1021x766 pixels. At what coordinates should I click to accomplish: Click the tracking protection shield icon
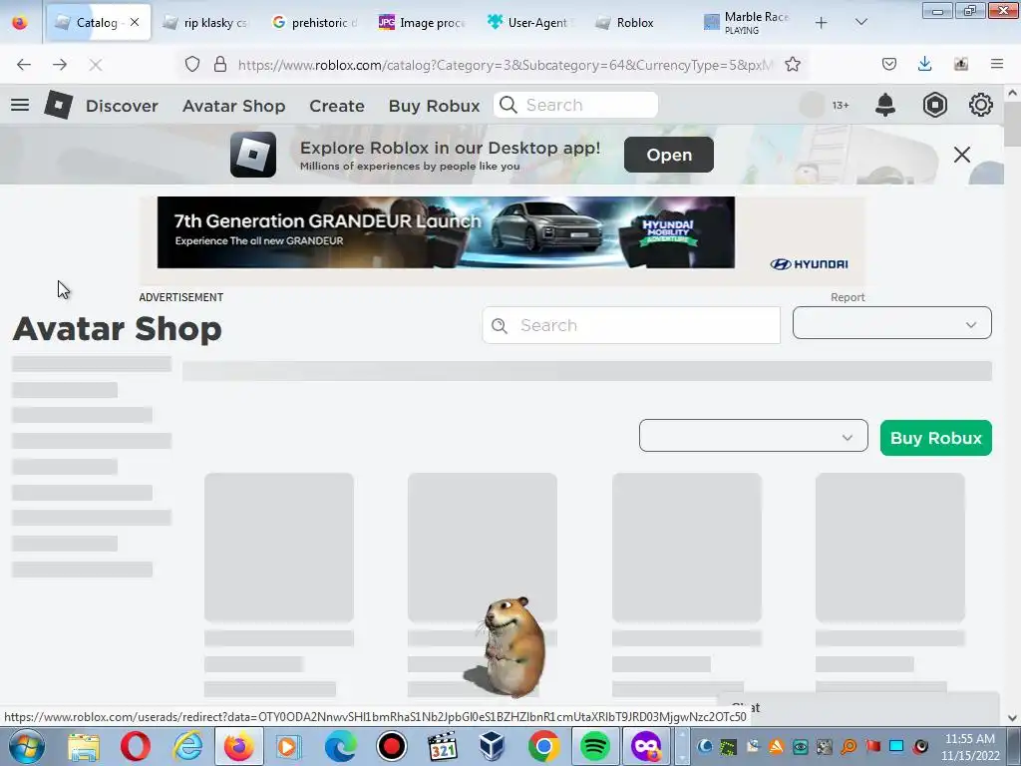click(192, 64)
